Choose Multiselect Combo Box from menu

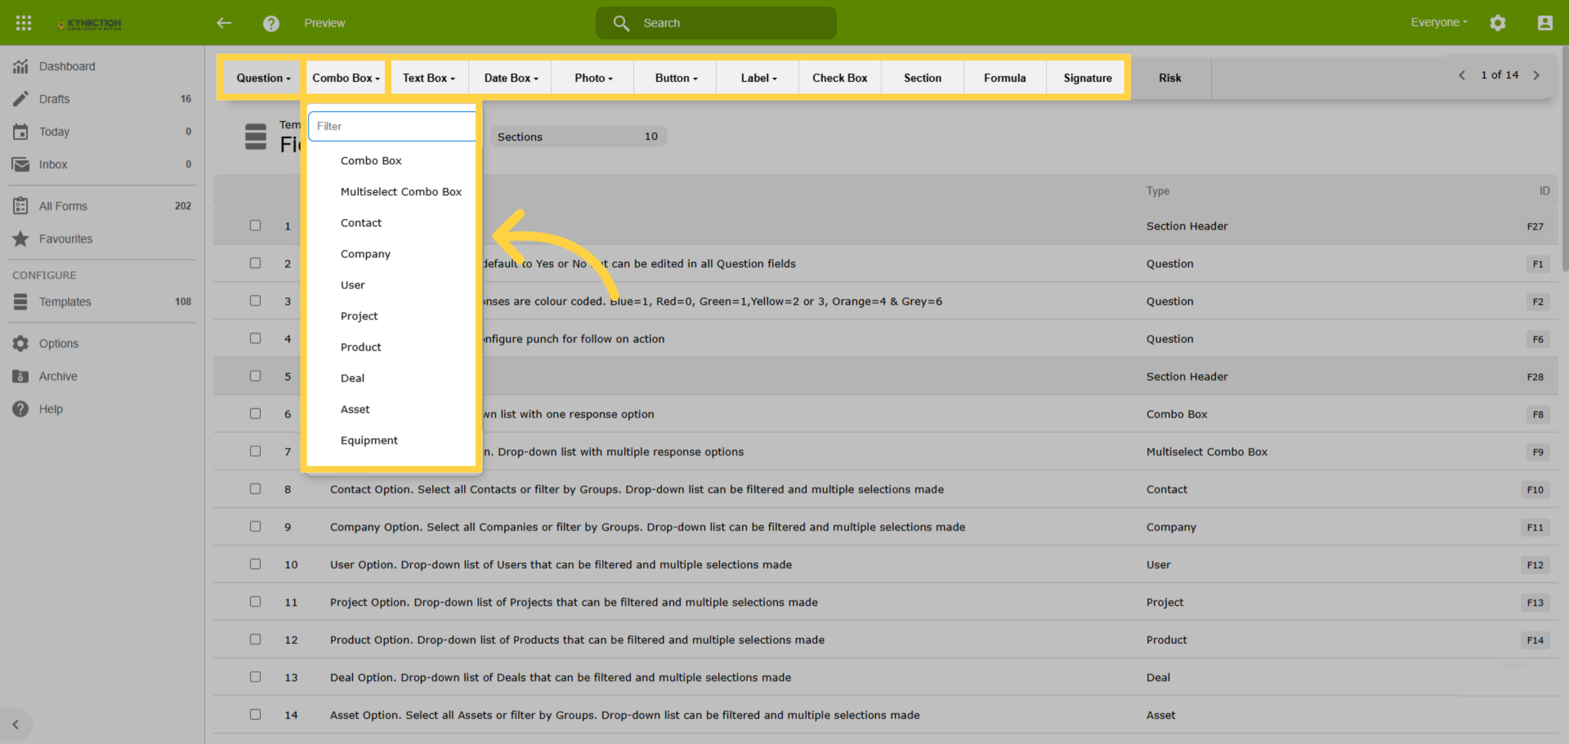coord(401,192)
